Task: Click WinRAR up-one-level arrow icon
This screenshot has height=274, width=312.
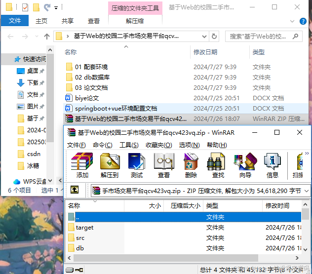Action: [x=75, y=190]
